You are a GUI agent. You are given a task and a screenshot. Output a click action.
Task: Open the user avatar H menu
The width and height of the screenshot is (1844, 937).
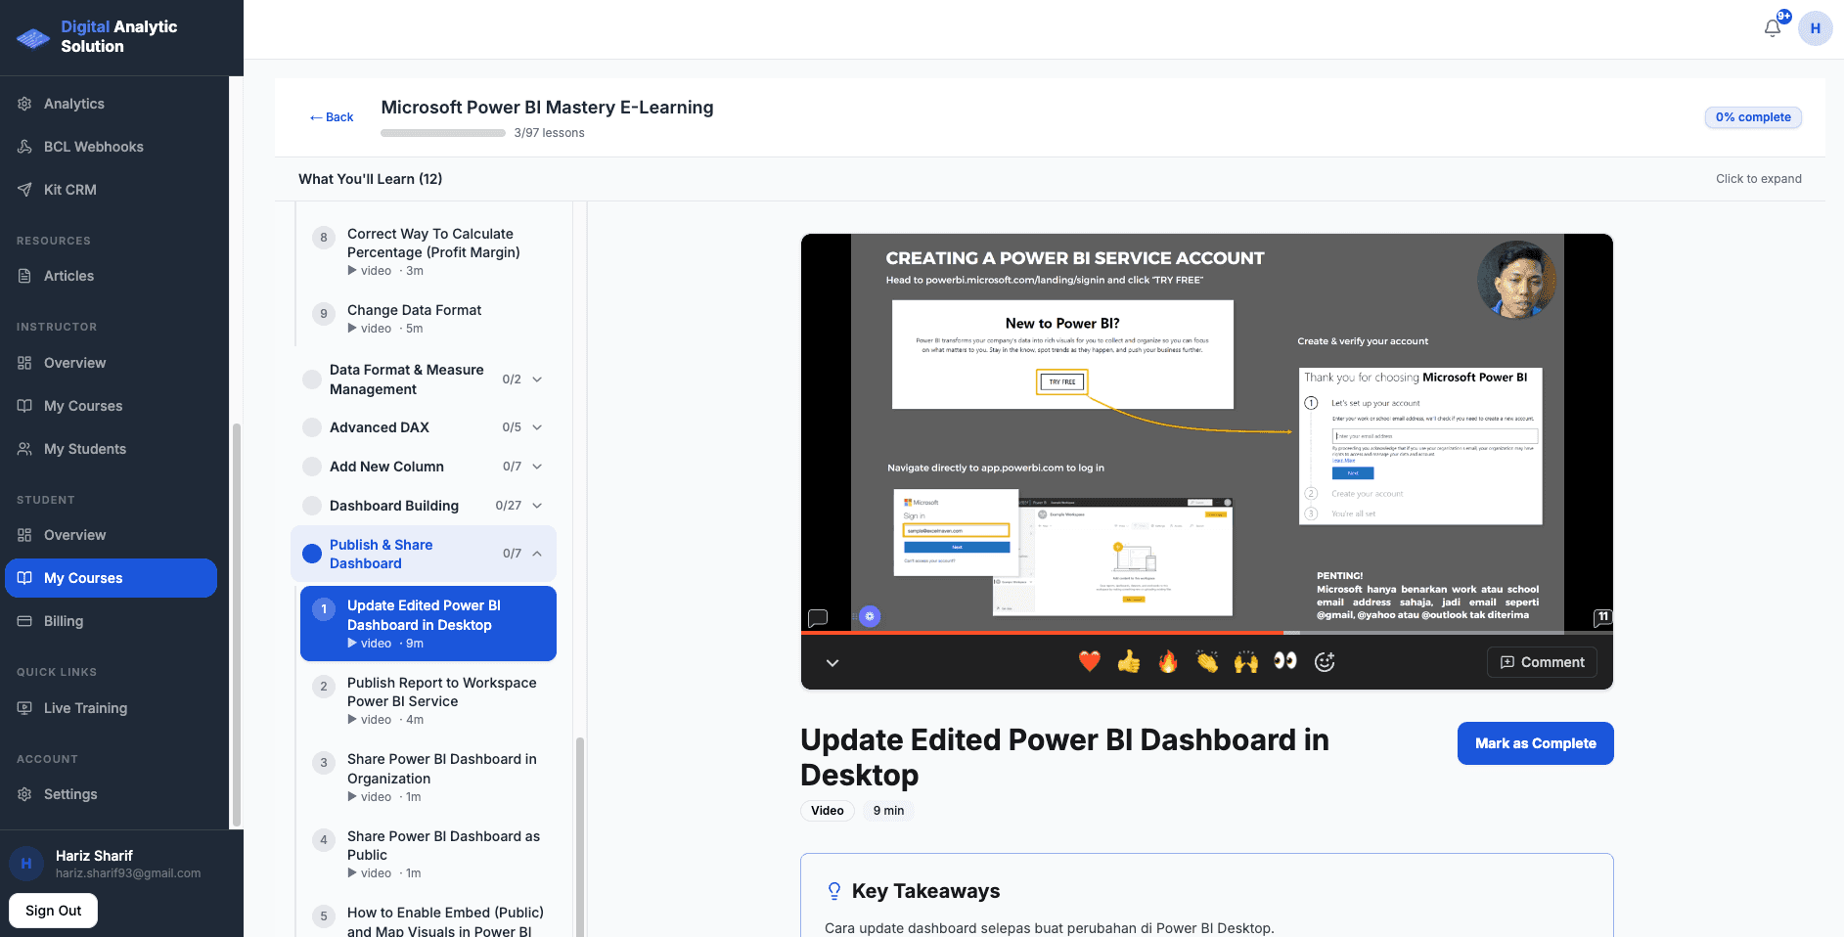coord(1815,28)
